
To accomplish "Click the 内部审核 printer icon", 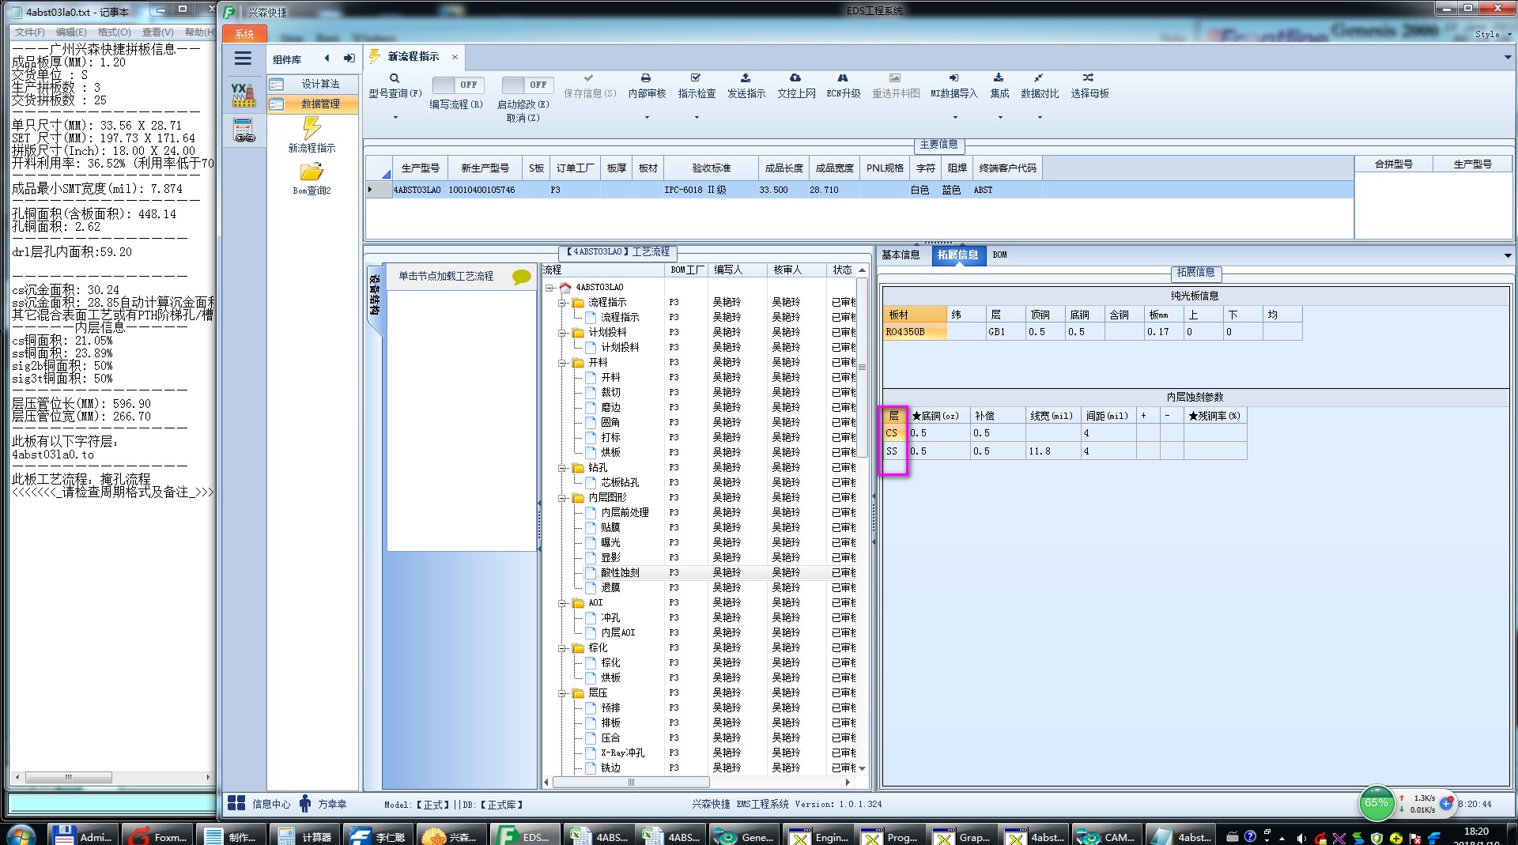I will point(646,78).
